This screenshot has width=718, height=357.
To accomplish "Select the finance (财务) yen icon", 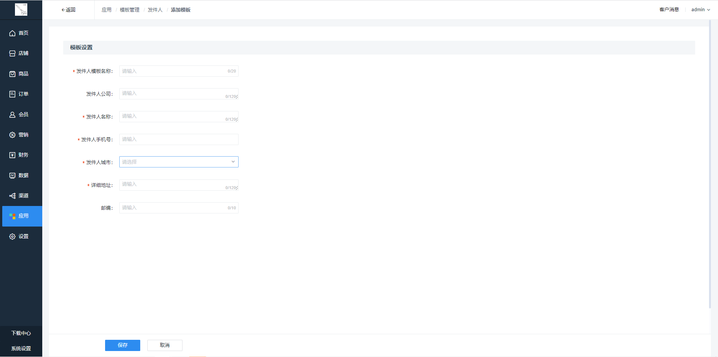I will point(12,155).
